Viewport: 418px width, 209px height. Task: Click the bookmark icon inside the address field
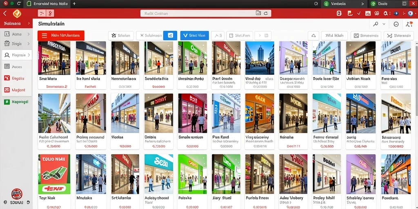pyautogui.click(x=258, y=13)
